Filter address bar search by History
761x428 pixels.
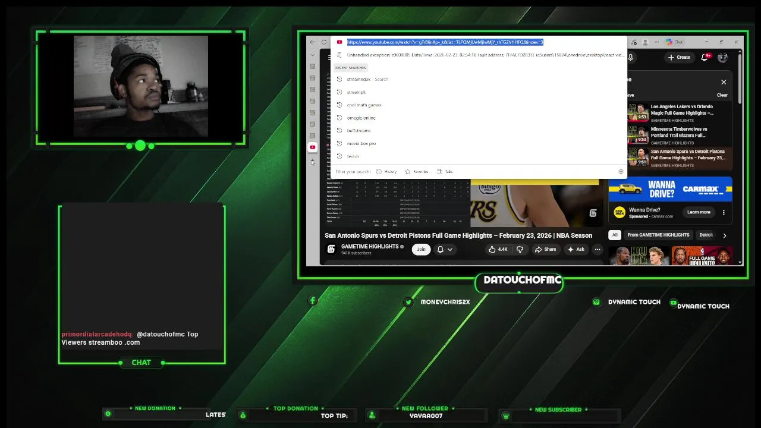(386, 171)
